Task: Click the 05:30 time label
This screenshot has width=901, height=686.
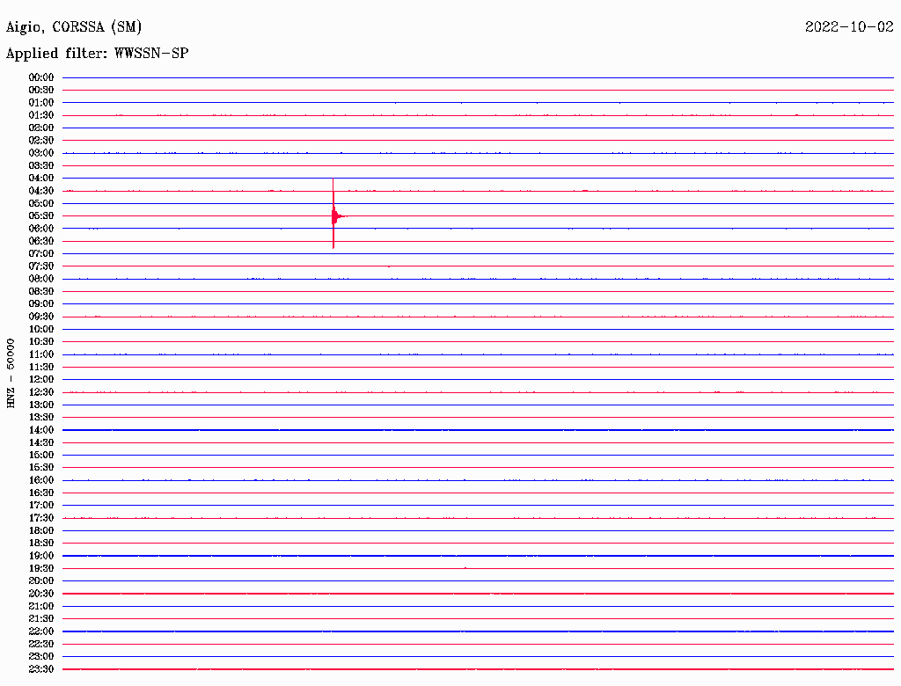Action: pos(41,216)
